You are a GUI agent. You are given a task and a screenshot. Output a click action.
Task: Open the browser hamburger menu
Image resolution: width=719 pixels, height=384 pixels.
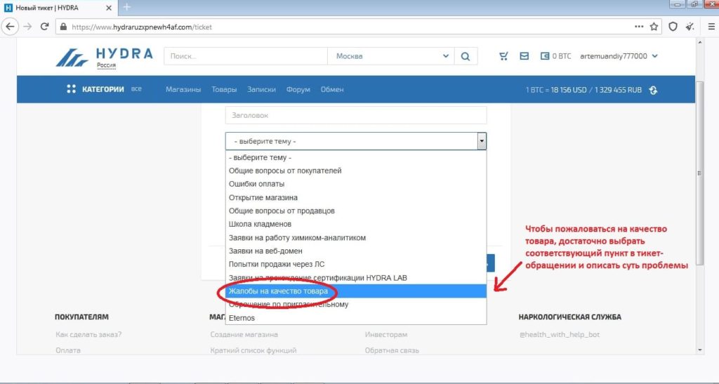click(711, 27)
